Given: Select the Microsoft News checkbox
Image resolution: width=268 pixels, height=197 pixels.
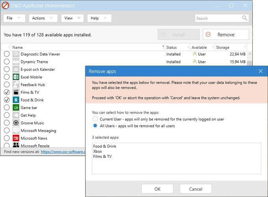Looking at the screenshot, I should (7, 138).
